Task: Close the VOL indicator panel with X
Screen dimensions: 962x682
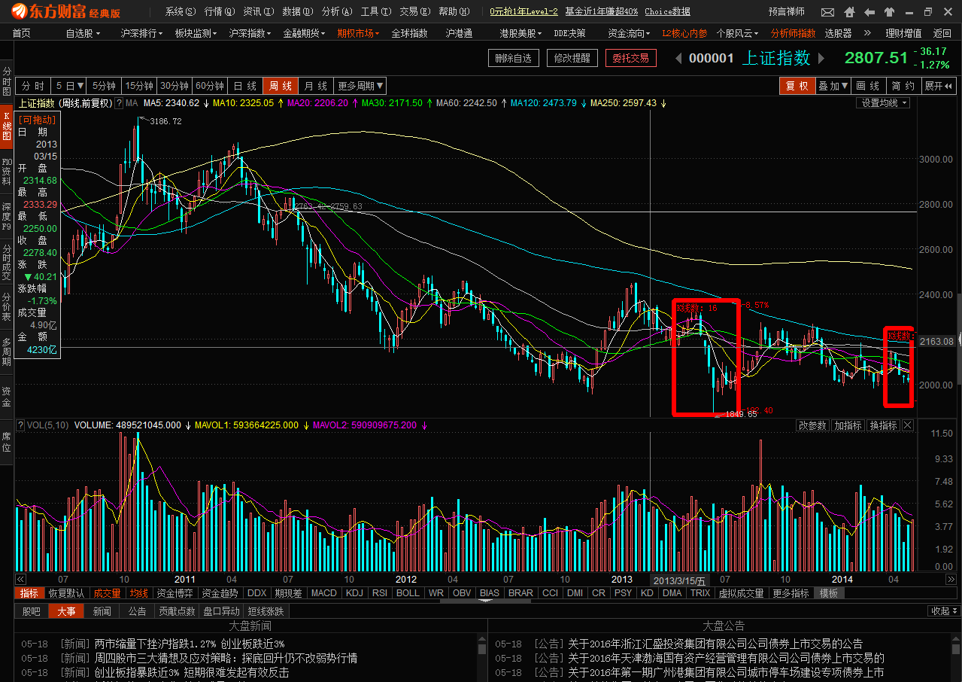Action: 907,425
